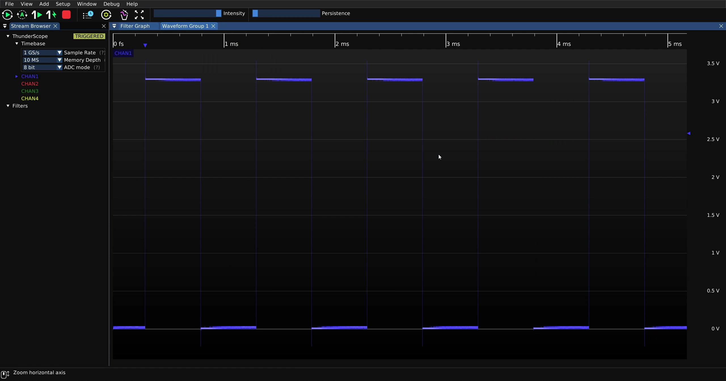Viewport: 726px width, 381px height.
Task: Close the Waveform Group 1 tab
Action: point(213,26)
